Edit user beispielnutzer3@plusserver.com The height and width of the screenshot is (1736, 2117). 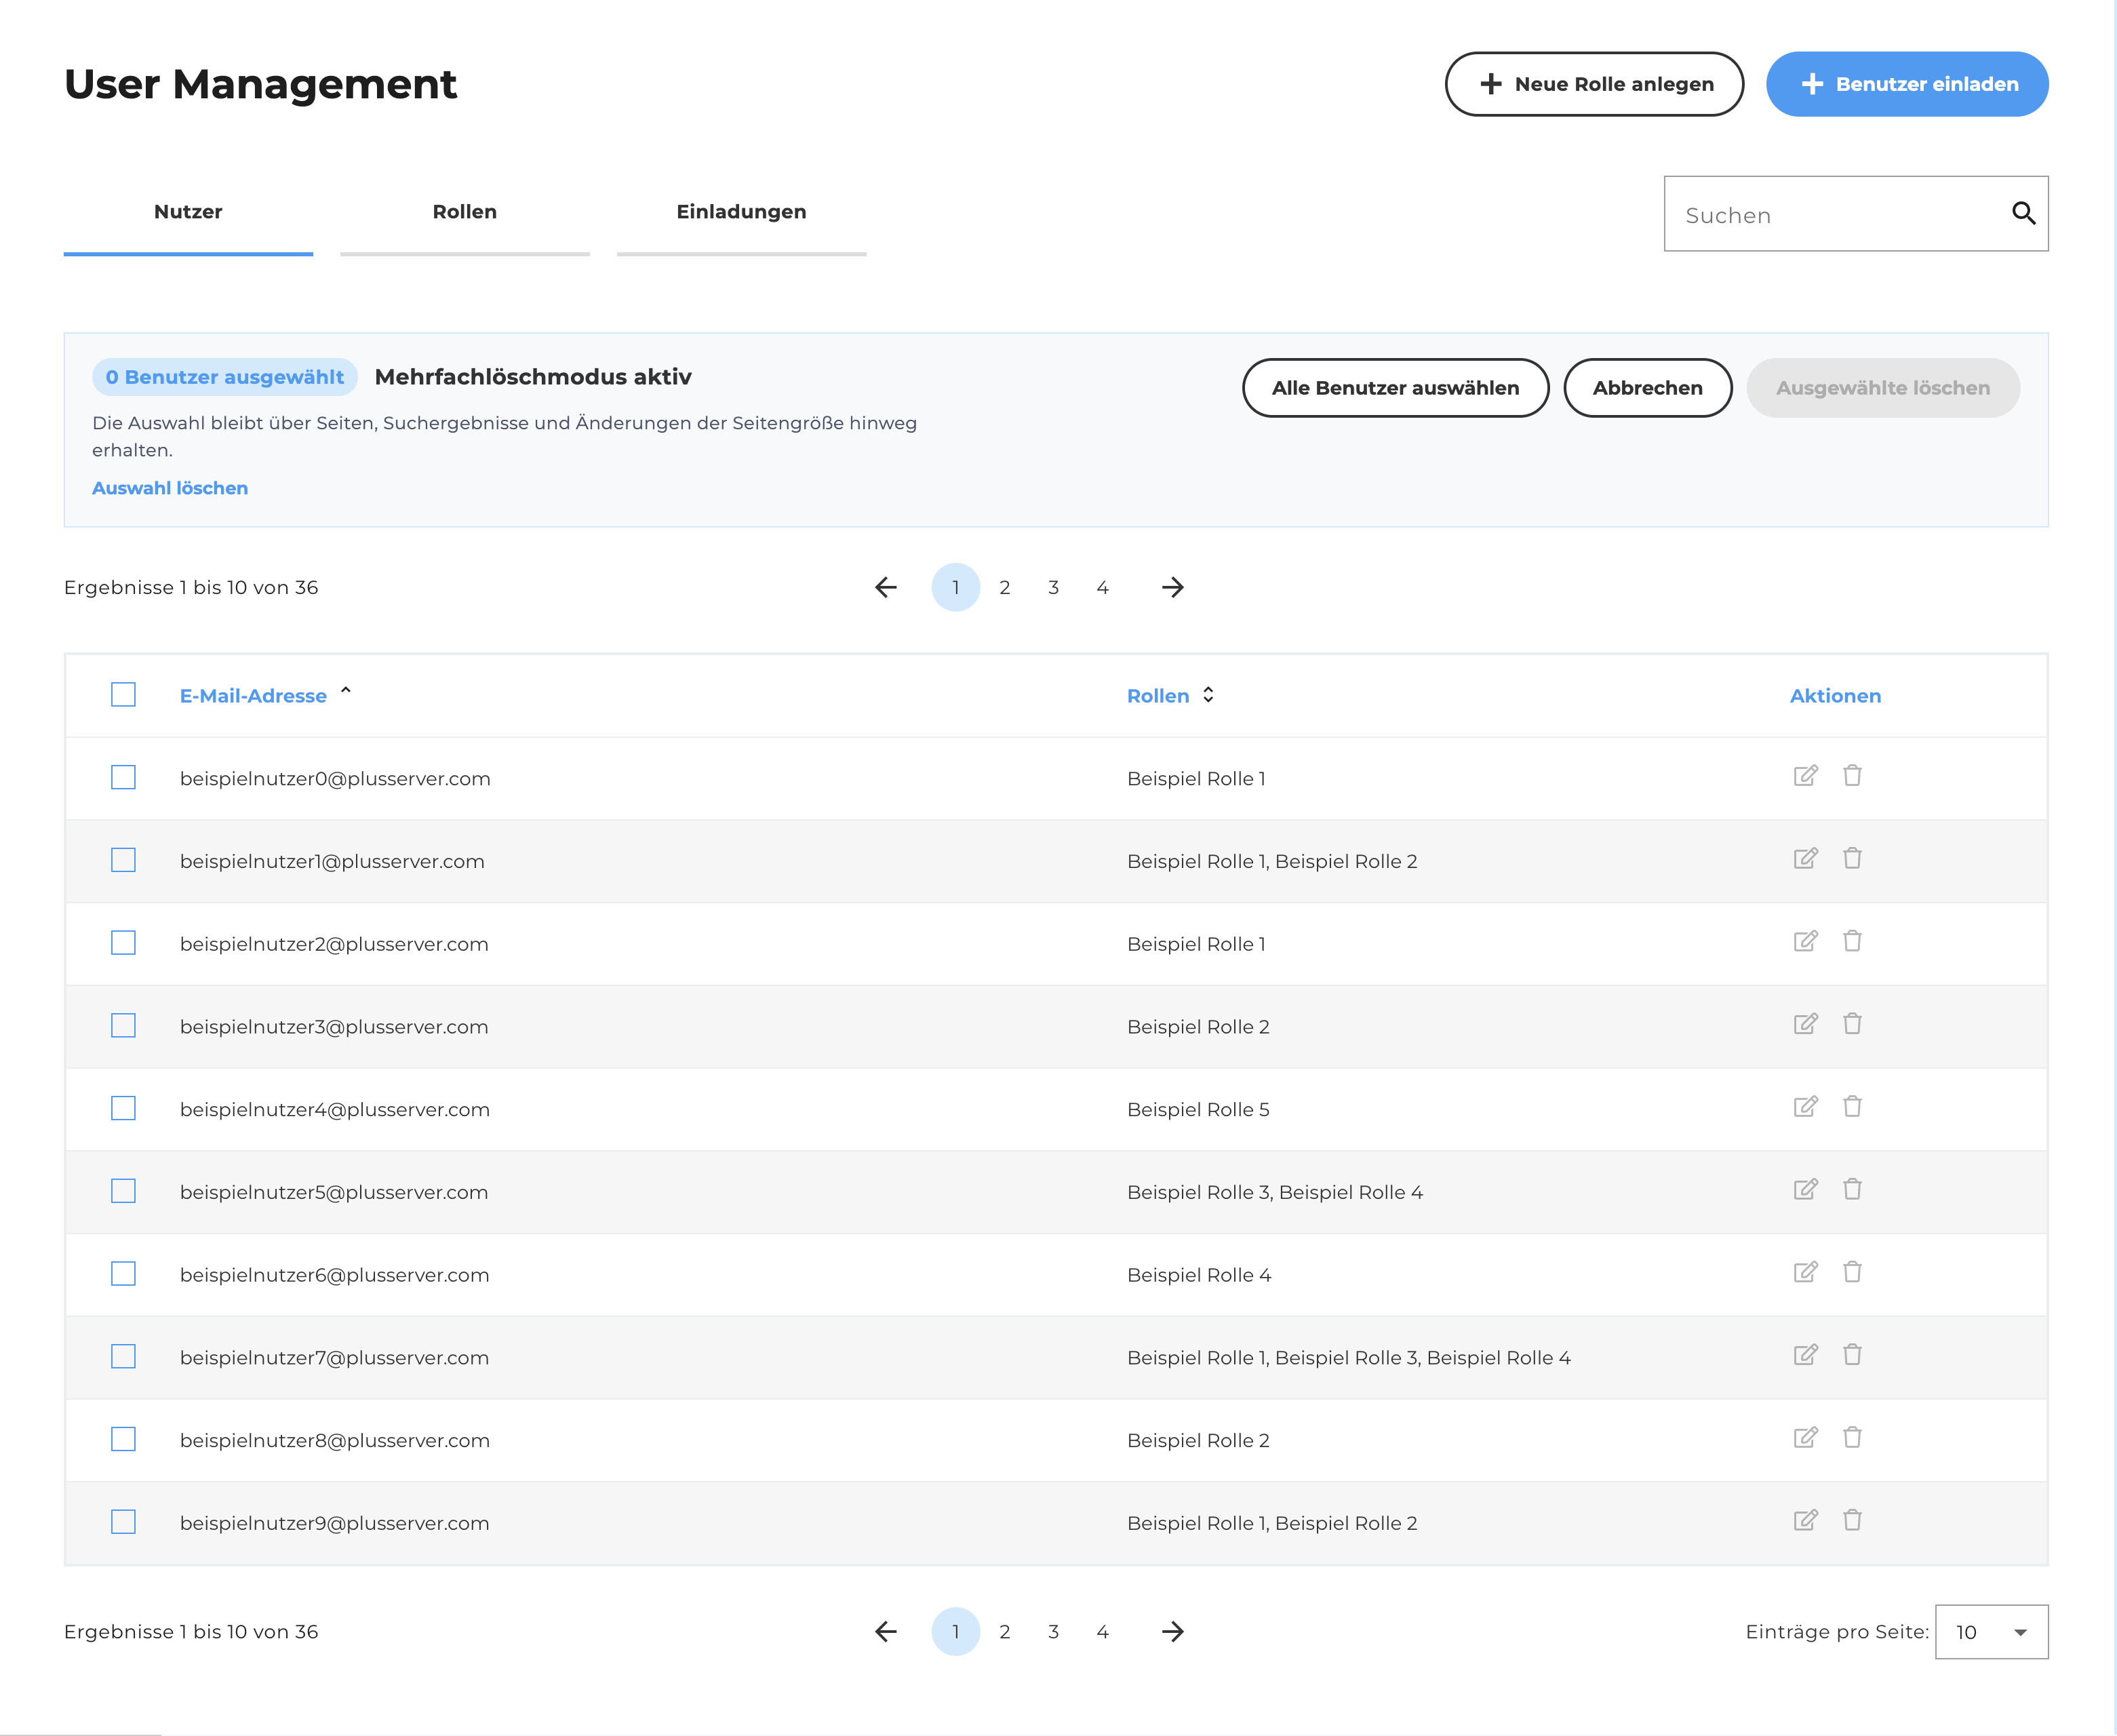tap(1805, 1024)
